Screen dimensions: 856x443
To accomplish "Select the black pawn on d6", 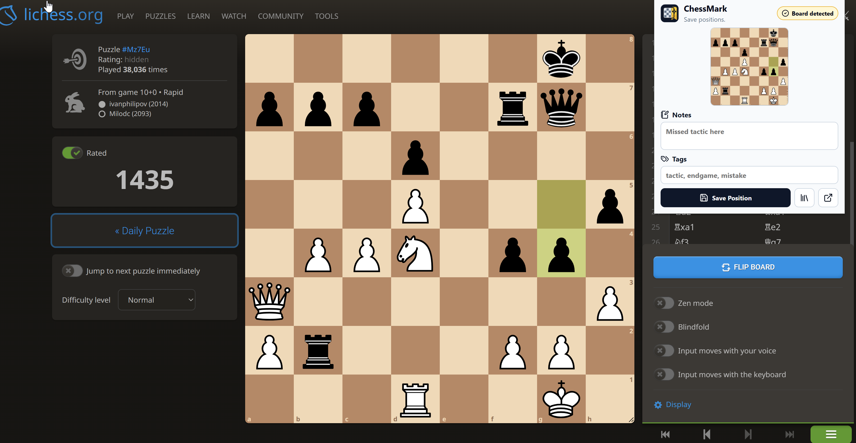I will [x=415, y=156].
